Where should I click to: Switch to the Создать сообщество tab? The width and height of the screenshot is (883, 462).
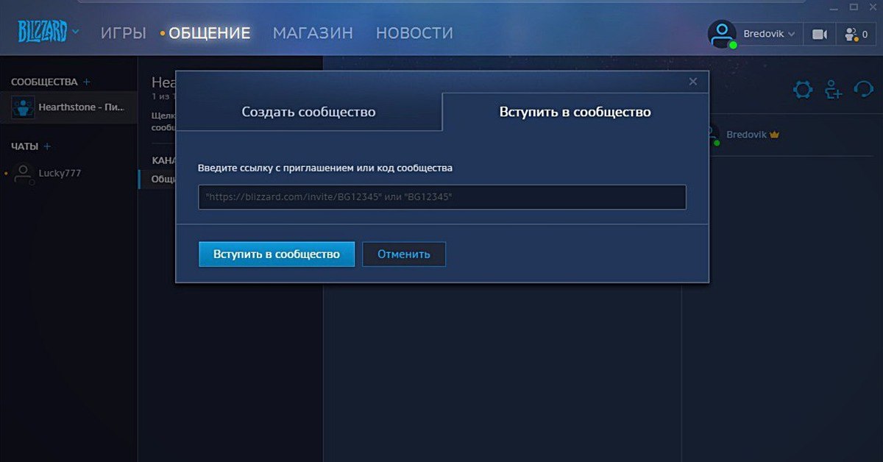tap(308, 112)
